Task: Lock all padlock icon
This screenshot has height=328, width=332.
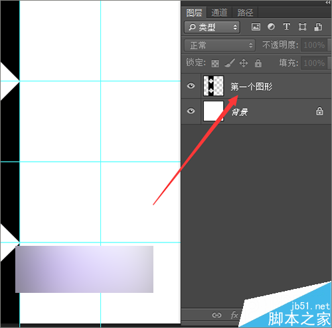Action: coord(258,63)
